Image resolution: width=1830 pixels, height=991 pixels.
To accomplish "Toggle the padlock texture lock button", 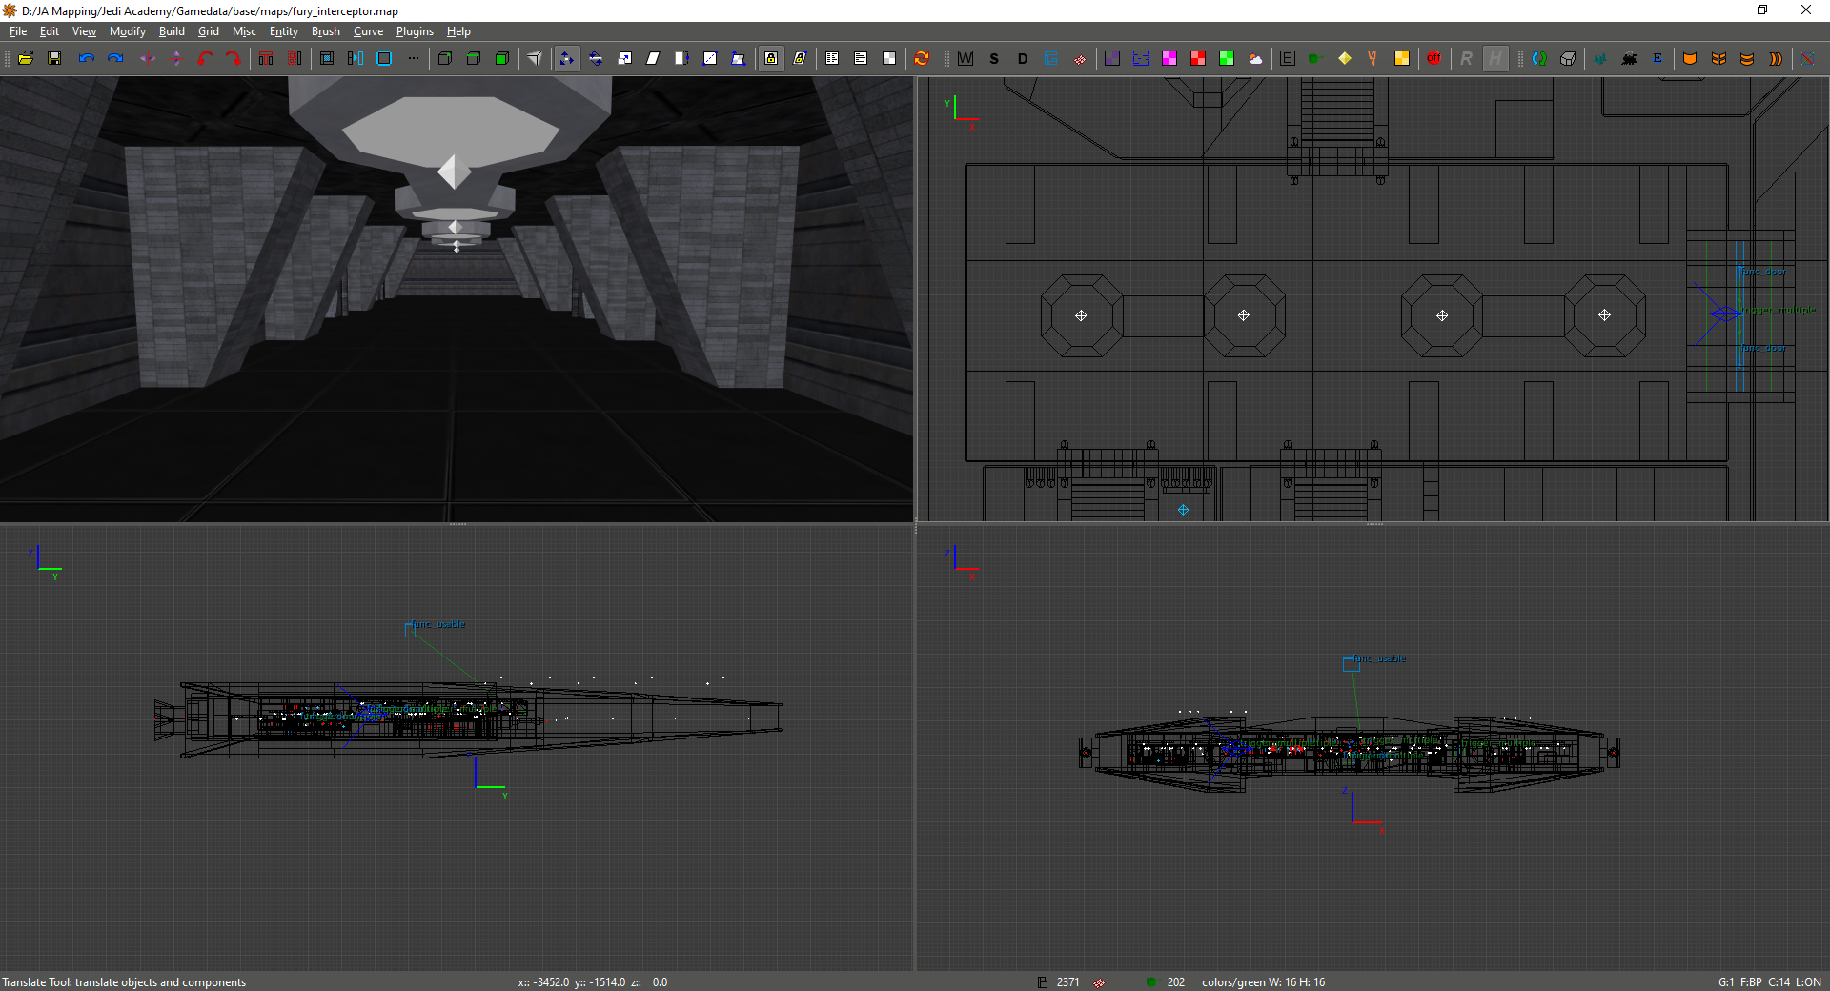I will click(x=771, y=58).
